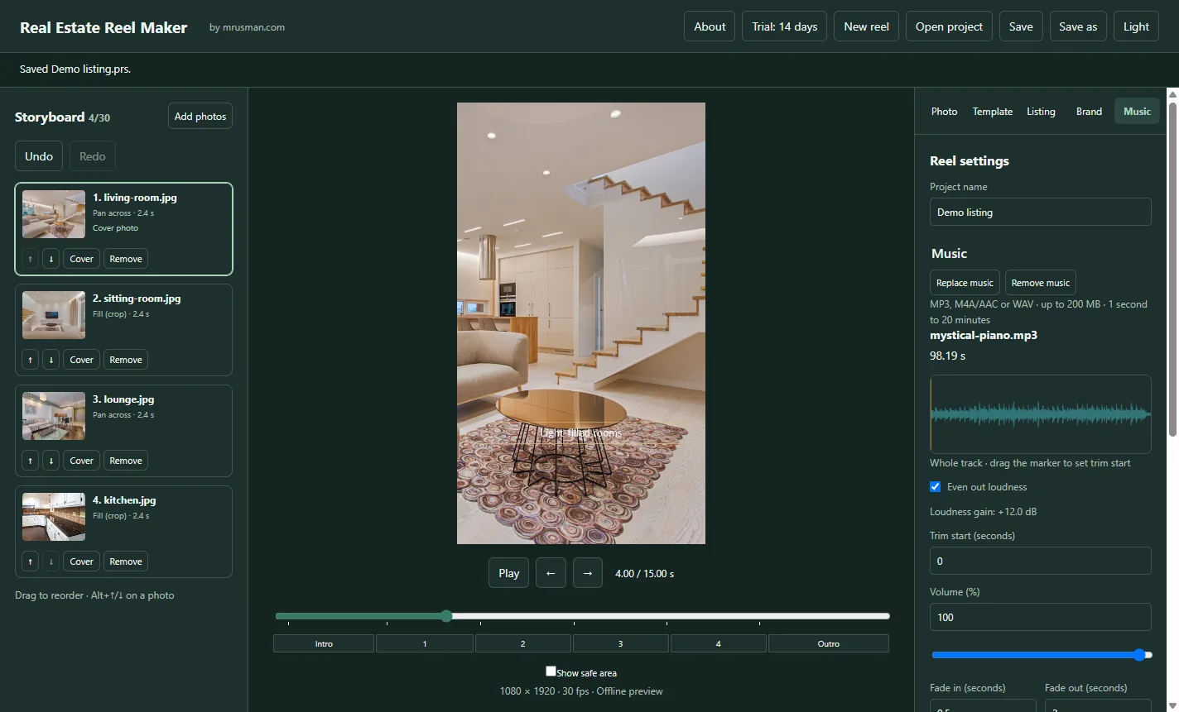Click the Project name input field
This screenshot has height=712, width=1179.
[x=1041, y=212]
